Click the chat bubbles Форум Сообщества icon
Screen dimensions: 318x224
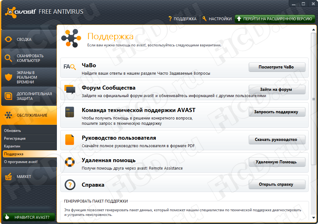(70, 90)
